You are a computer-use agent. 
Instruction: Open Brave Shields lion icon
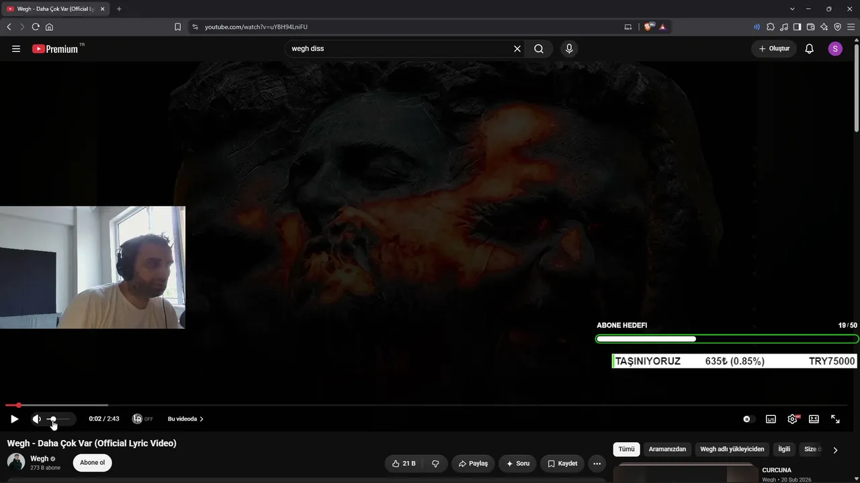(x=649, y=27)
